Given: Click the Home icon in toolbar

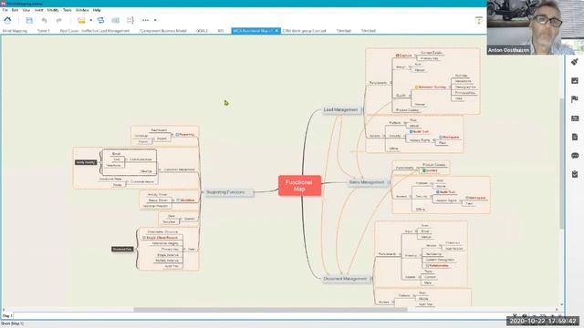Looking at the screenshot, I should (x=7, y=20).
